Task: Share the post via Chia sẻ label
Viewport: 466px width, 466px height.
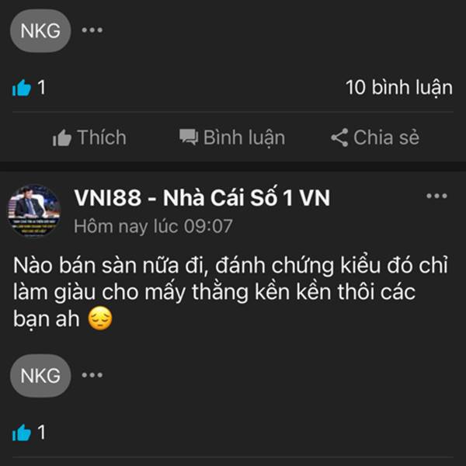Action: point(386,137)
